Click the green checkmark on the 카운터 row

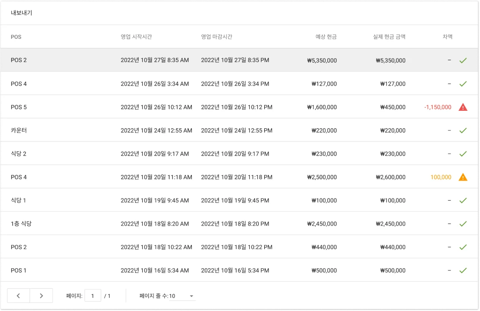pos(463,130)
